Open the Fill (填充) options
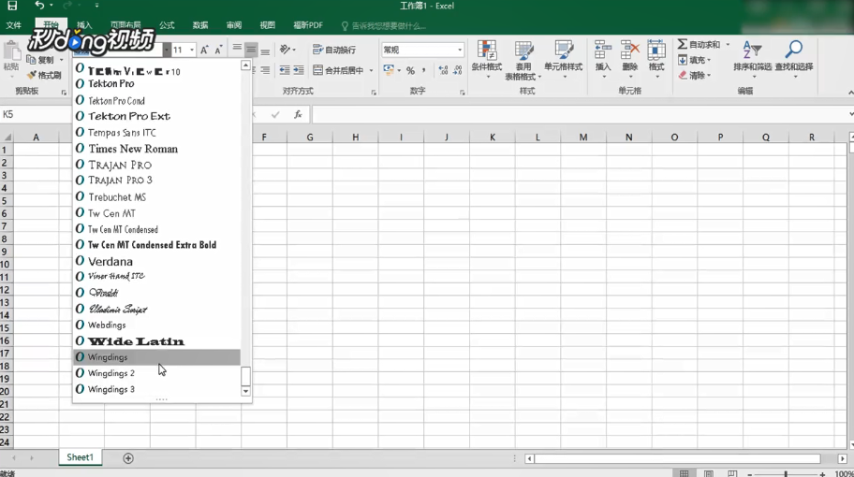Viewport: 854px width, 477px height. tap(695, 60)
